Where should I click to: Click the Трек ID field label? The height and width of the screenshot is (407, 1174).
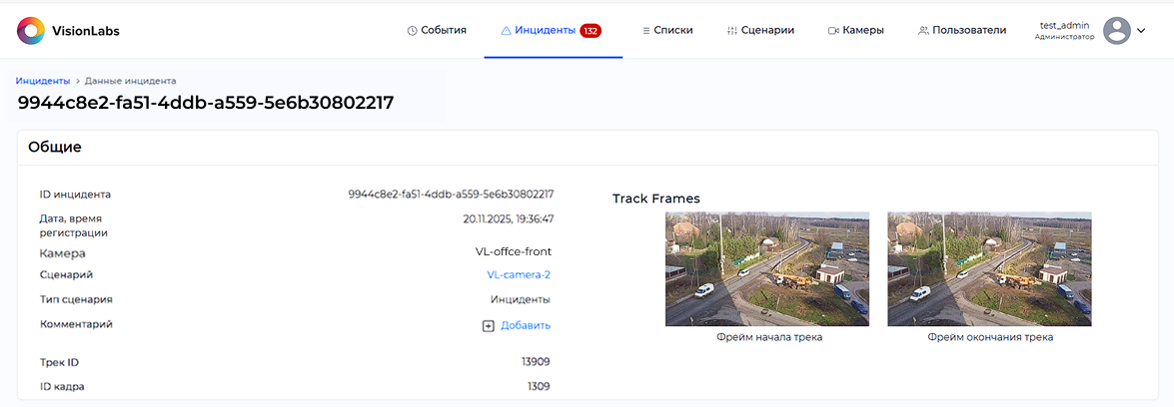[59, 362]
